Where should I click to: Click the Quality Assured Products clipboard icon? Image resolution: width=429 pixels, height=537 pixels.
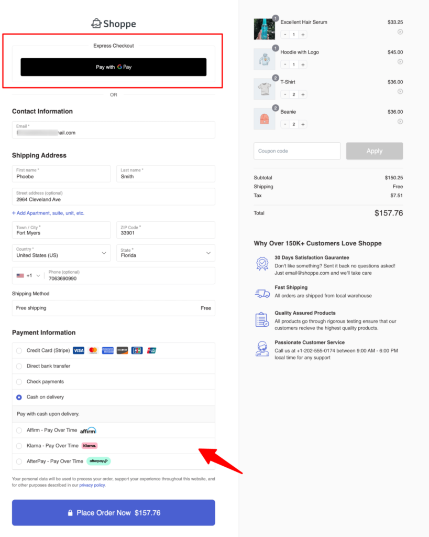point(262,320)
